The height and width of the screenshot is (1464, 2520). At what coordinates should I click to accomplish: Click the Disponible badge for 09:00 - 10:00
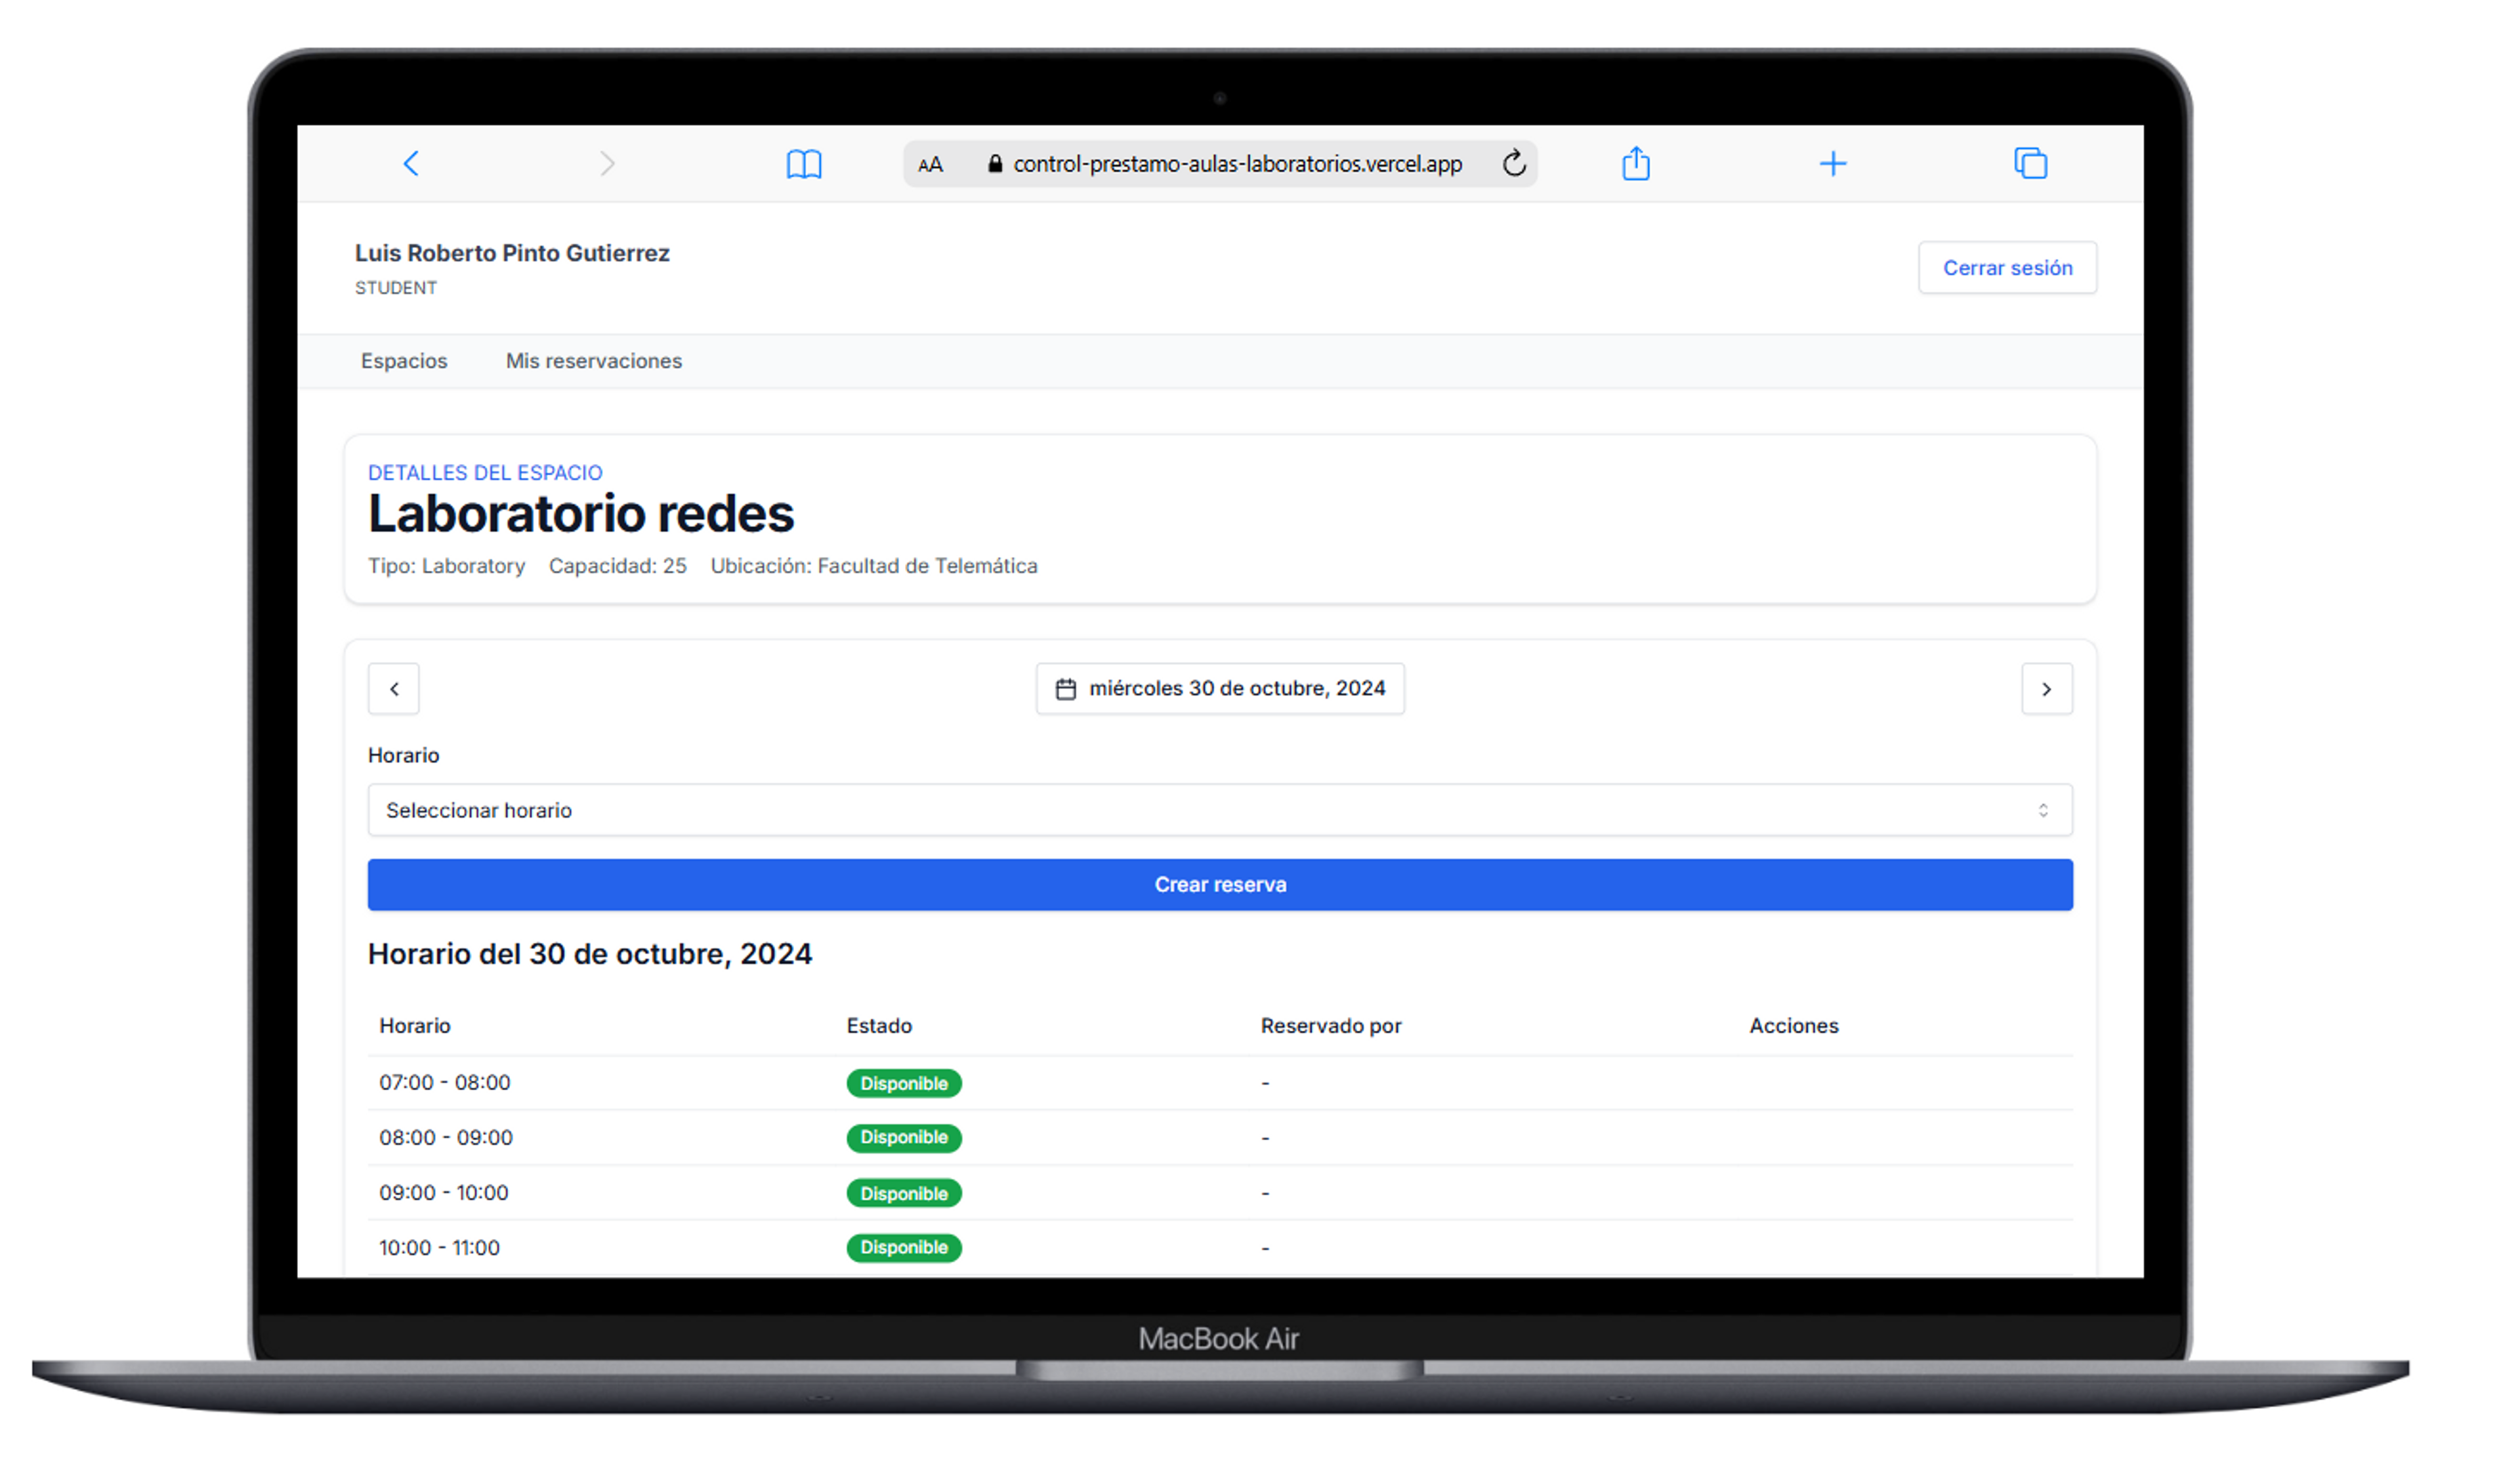903,1192
